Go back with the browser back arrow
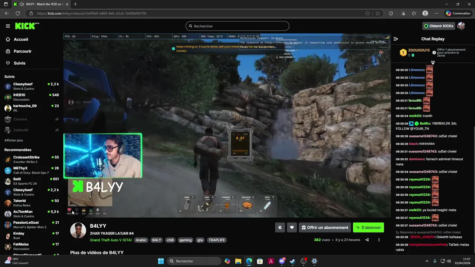475x267 pixels. (x=7, y=13)
